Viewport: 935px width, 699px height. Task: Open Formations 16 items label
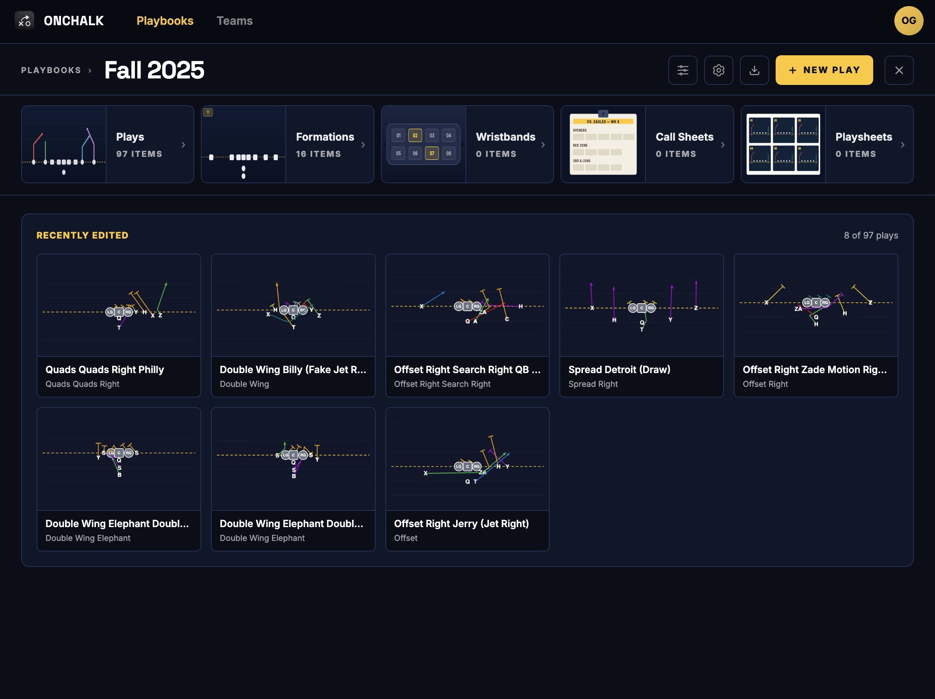pyautogui.click(x=318, y=154)
